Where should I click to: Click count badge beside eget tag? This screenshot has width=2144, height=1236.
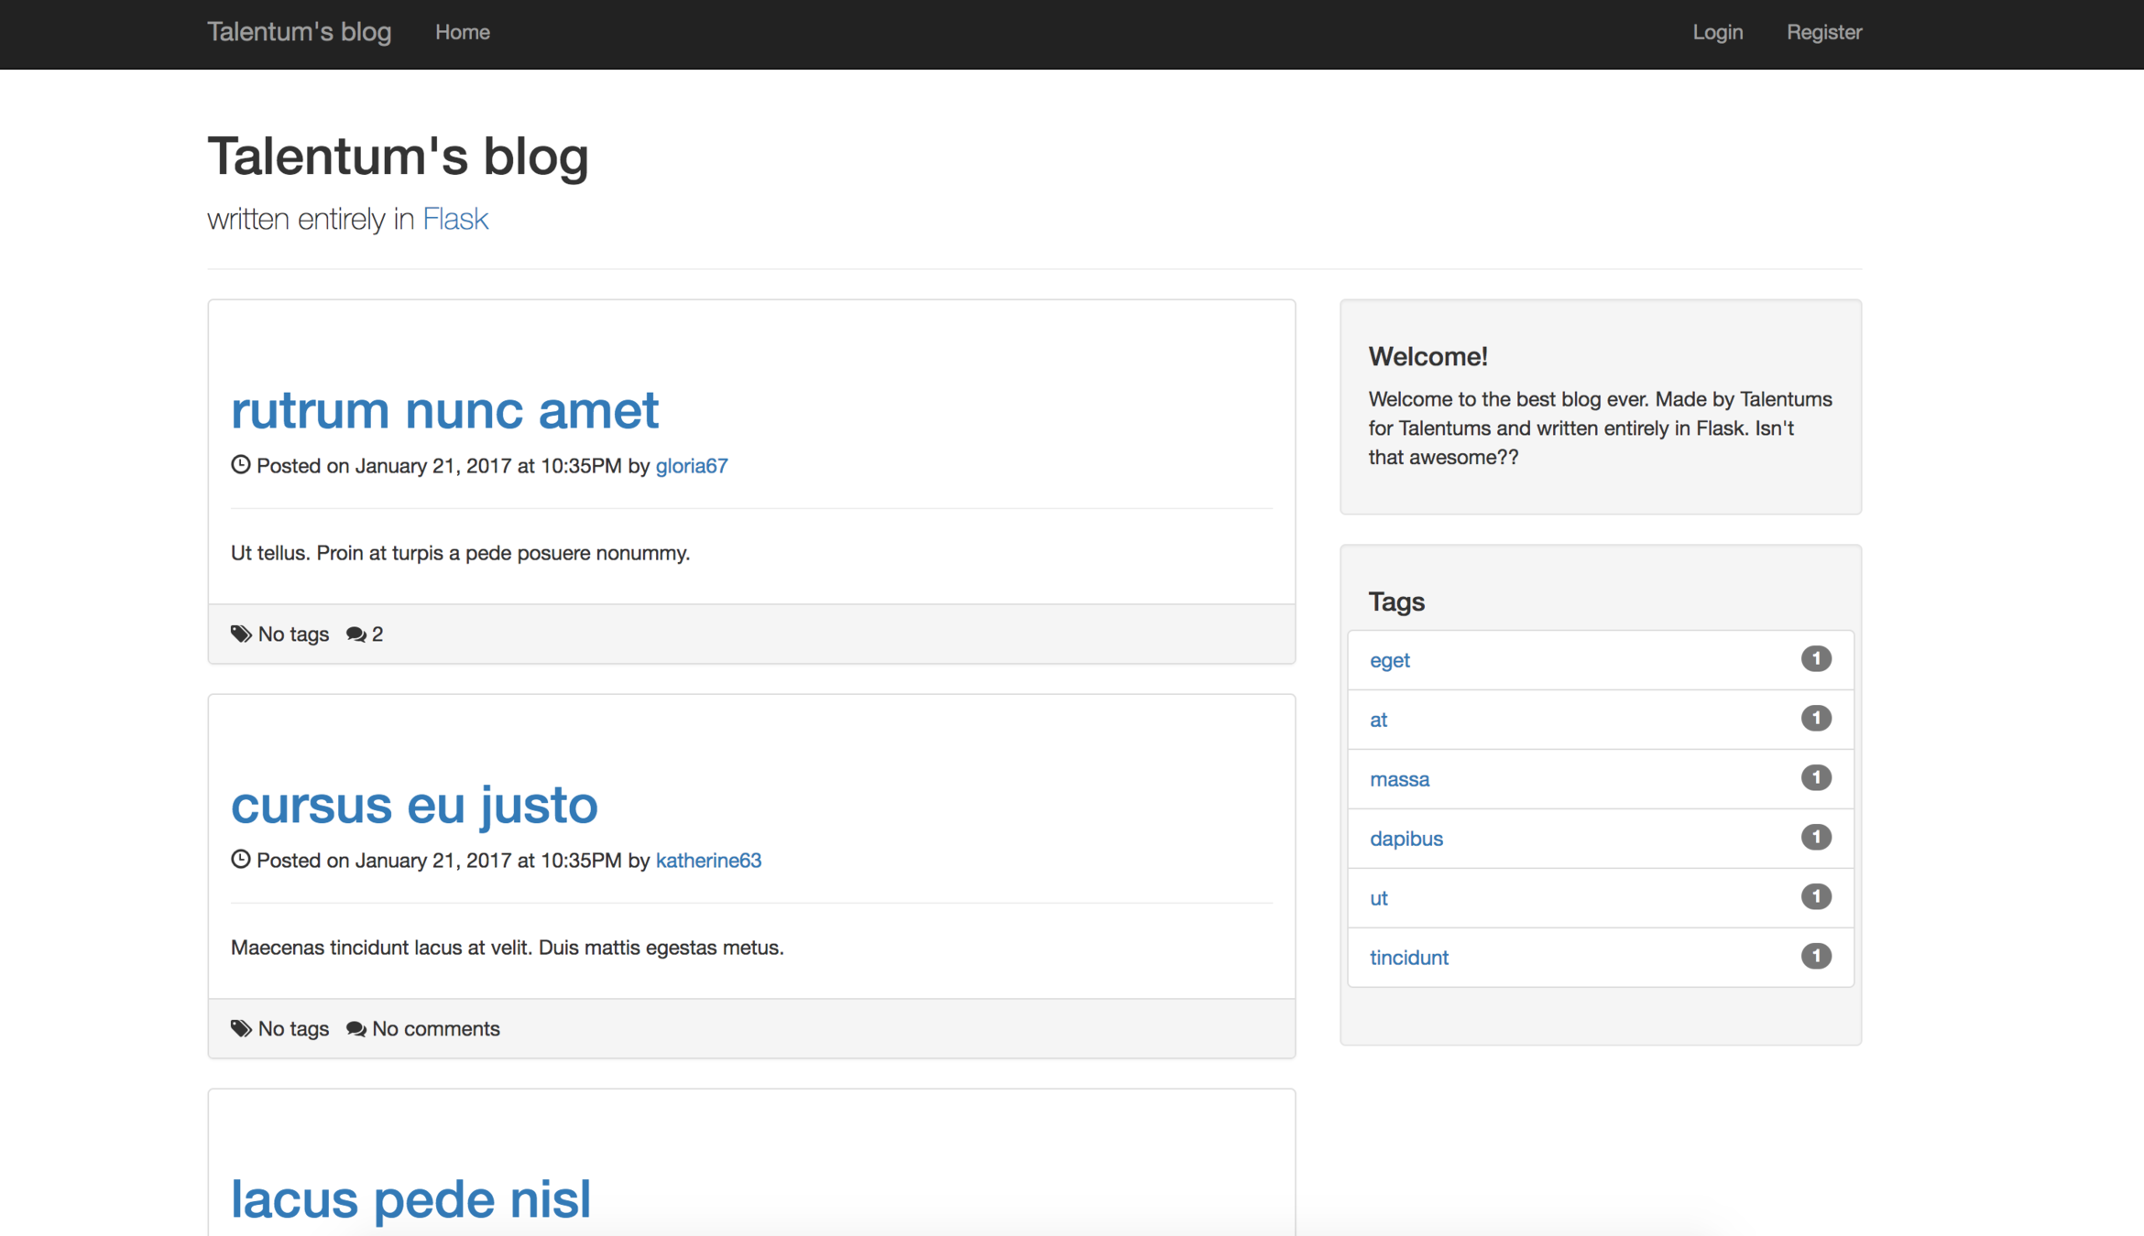[1815, 658]
